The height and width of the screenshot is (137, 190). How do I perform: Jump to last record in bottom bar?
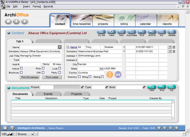point(176,128)
